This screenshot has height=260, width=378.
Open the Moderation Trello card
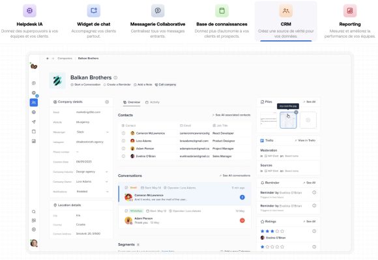click(x=288, y=153)
